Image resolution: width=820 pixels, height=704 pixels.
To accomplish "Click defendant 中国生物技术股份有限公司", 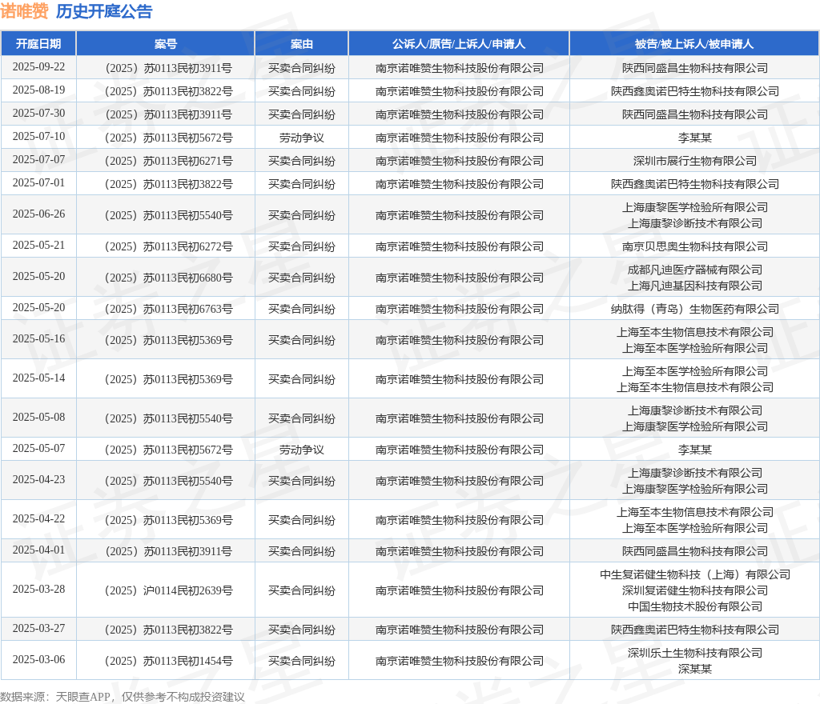I will (x=694, y=606).
